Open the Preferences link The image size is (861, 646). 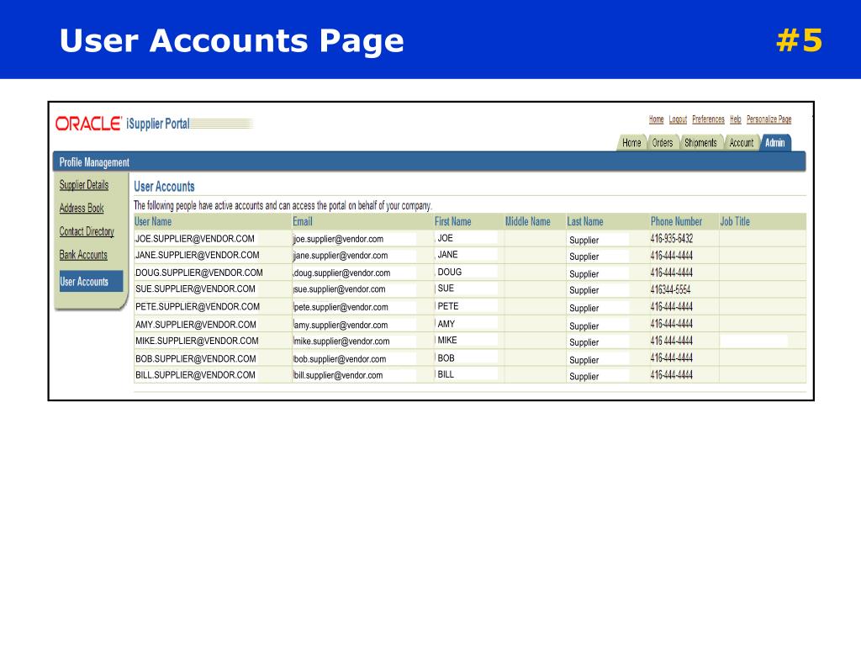point(708,119)
